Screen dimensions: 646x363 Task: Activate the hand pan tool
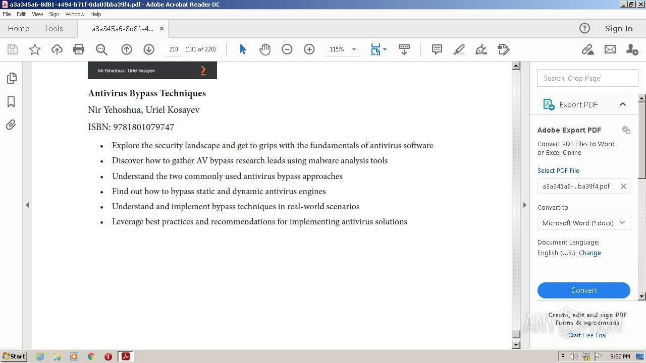click(x=265, y=49)
